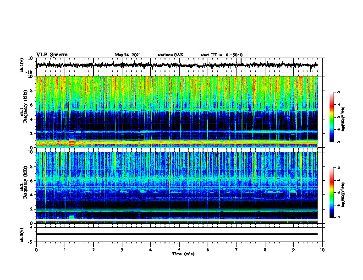Viewport: 363px width, 280px height.
Task: Click the ch.3(V) axis label
Action: tap(22, 235)
